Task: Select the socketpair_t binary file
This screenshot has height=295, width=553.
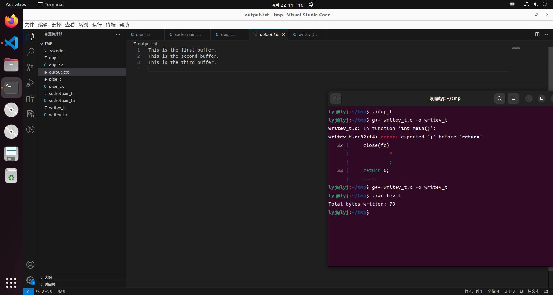Action: [82, 93]
